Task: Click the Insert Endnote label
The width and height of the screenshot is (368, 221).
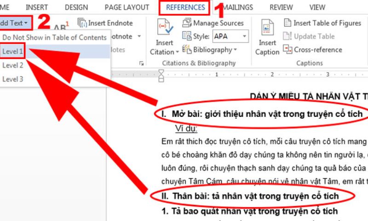Action: coord(110,23)
